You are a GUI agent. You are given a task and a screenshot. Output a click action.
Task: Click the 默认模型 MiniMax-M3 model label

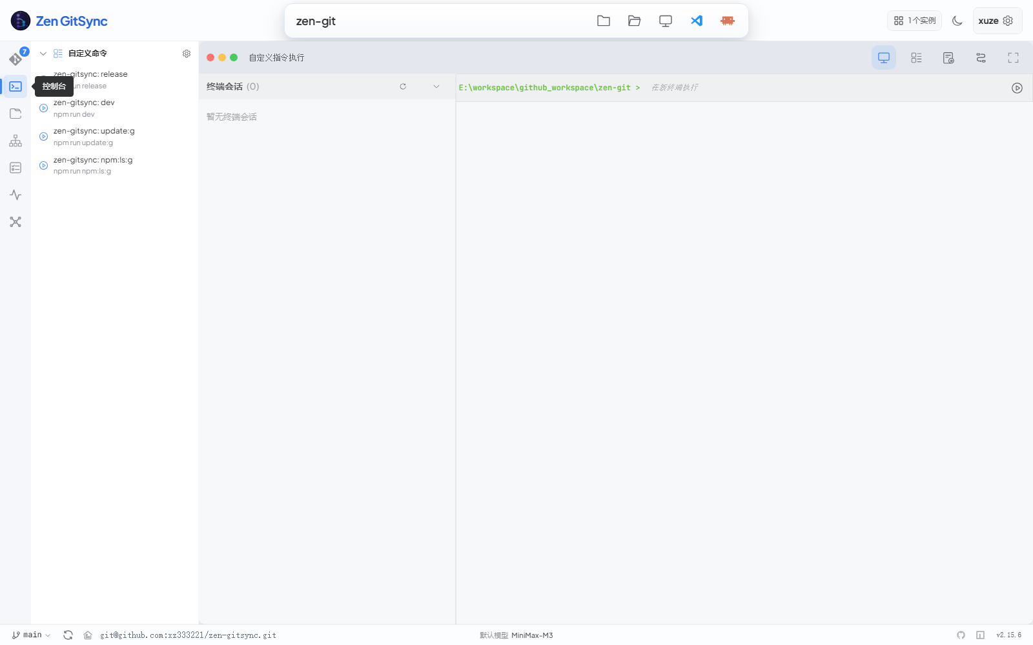pos(516,635)
